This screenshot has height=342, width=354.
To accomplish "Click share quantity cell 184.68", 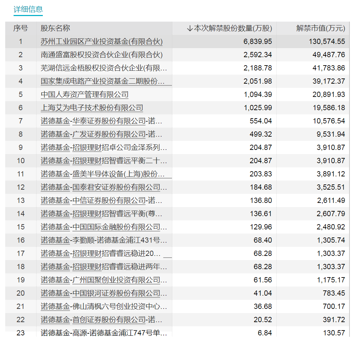I will [x=261, y=187].
